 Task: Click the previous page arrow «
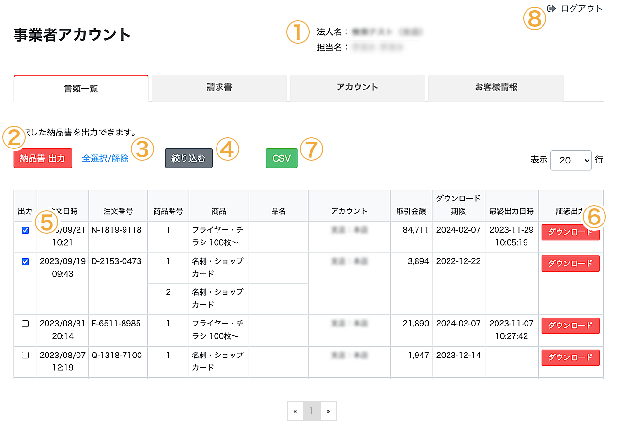(295, 411)
